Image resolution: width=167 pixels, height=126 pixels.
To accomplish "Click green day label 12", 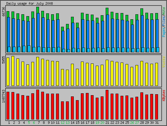I will tap(63, 123).
